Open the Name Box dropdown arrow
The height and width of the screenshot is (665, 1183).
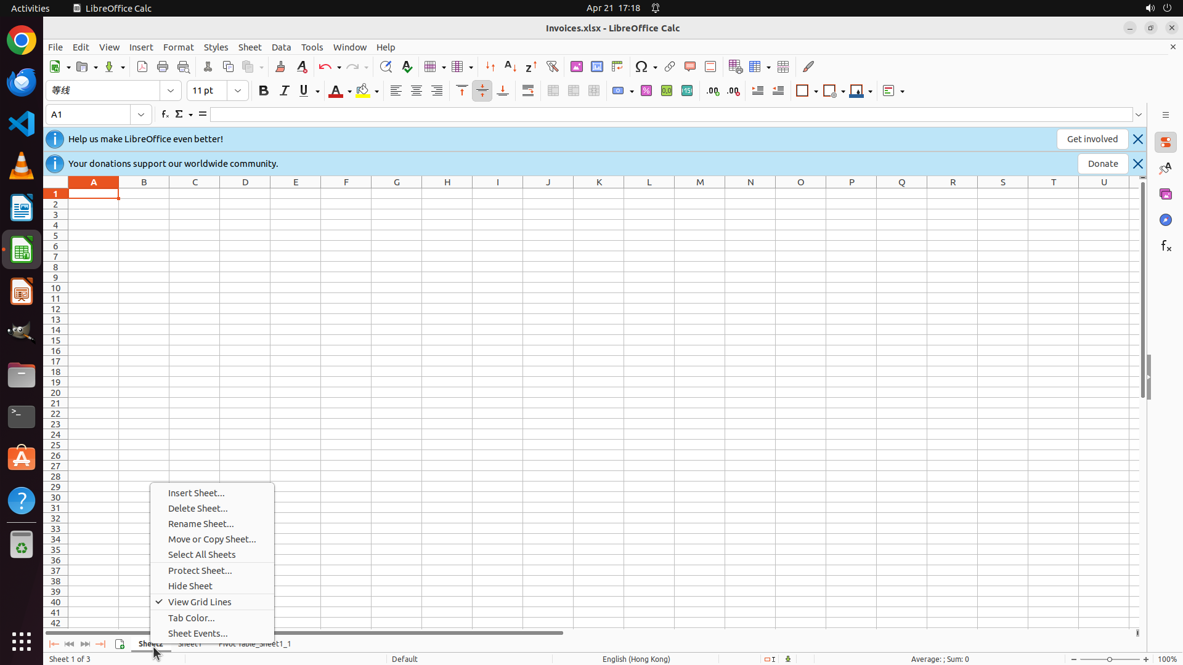(141, 115)
